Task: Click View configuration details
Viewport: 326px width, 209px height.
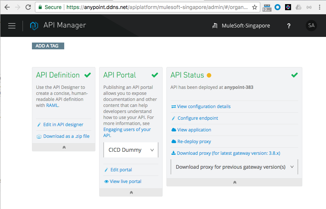Action: point(204,107)
